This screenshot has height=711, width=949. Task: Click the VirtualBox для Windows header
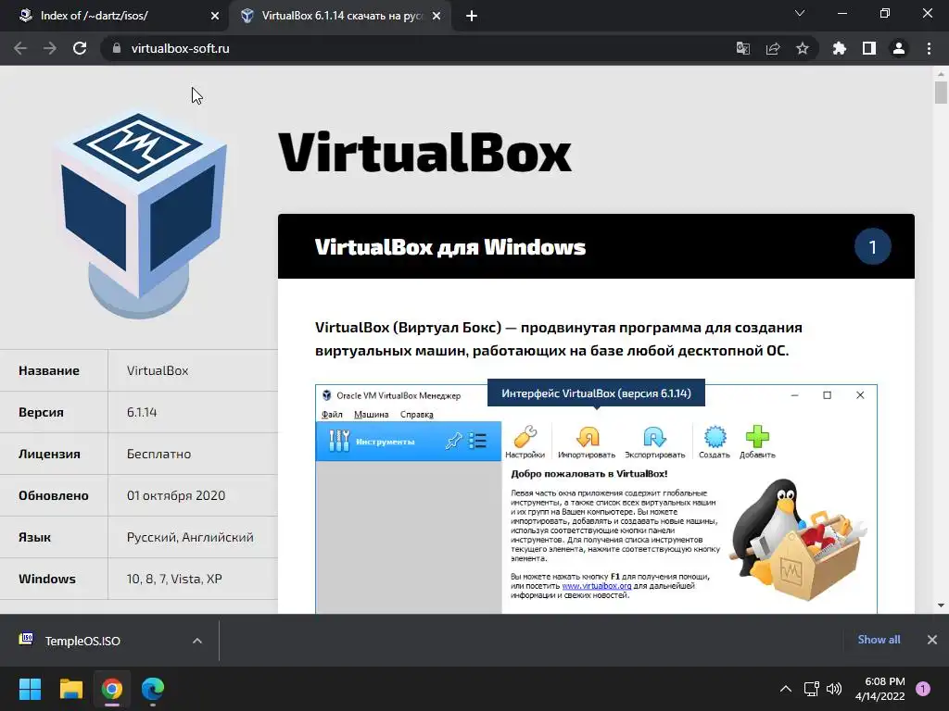(450, 246)
